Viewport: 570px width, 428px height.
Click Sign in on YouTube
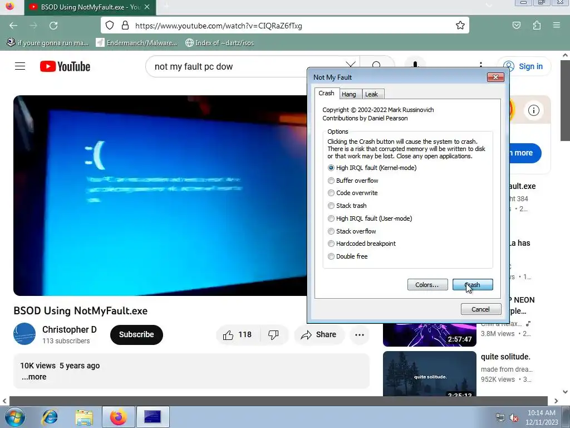pos(524,66)
